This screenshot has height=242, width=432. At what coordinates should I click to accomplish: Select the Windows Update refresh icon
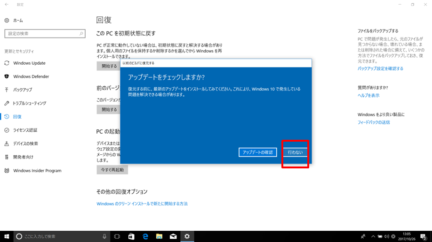tap(7, 63)
